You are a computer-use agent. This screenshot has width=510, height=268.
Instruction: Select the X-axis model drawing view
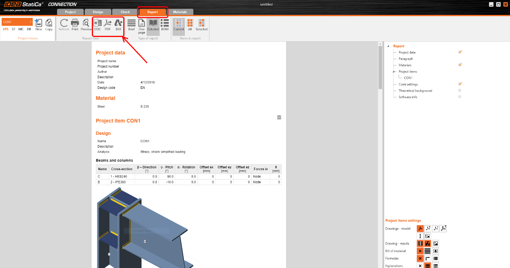tap(428, 228)
